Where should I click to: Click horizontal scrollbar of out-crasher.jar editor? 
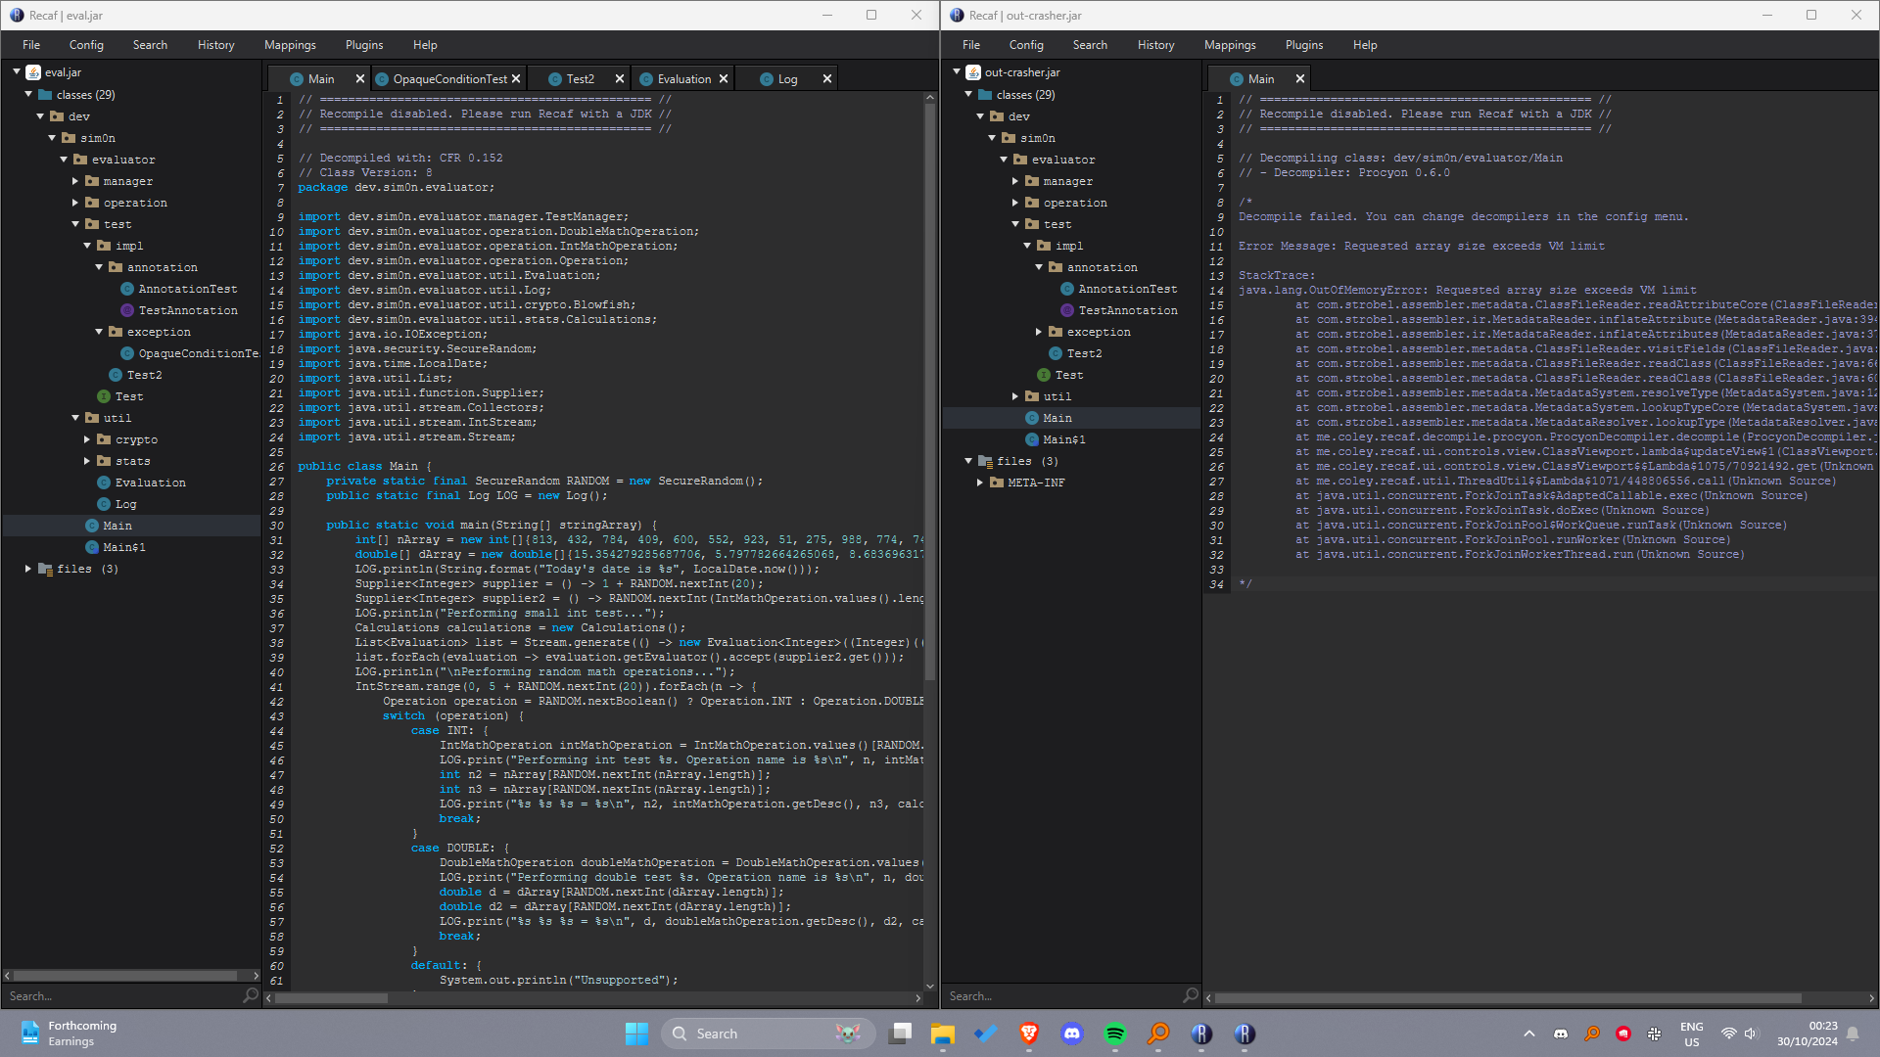[x=1508, y=998]
